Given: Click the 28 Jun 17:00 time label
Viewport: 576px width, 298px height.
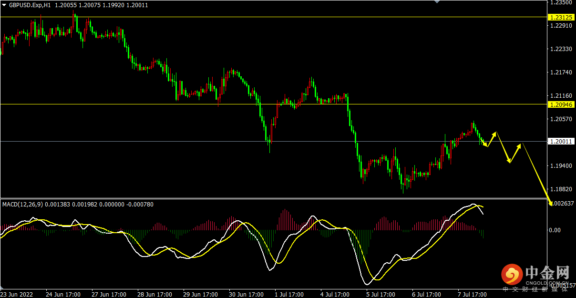Looking at the screenshot, I should point(154,294).
